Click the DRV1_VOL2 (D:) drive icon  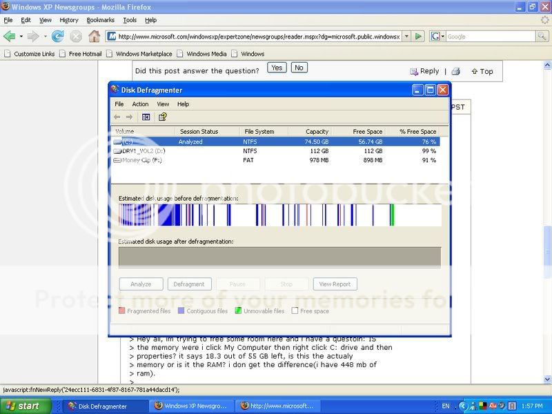point(117,151)
